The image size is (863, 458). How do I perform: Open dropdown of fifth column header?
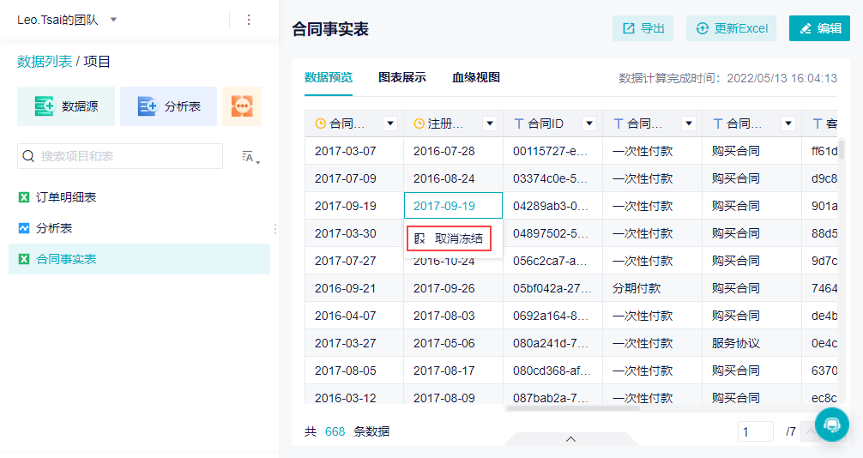[788, 124]
